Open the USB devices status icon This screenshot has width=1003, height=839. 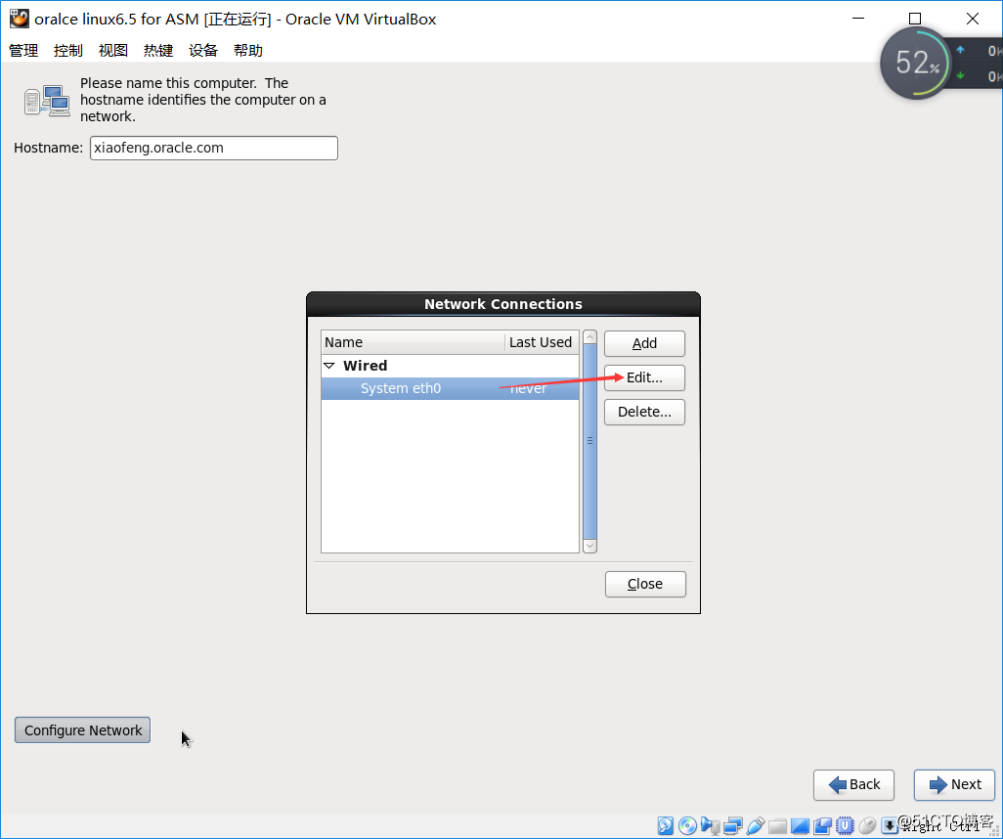(756, 825)
